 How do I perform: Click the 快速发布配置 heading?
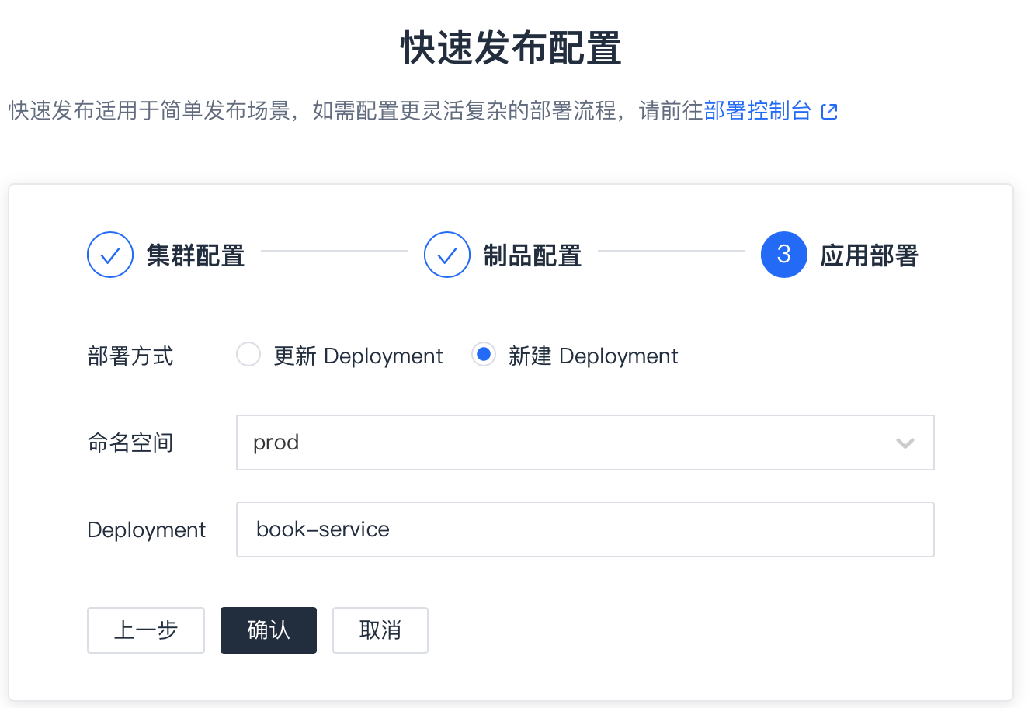pyautogui.click(x=512, y=48)
